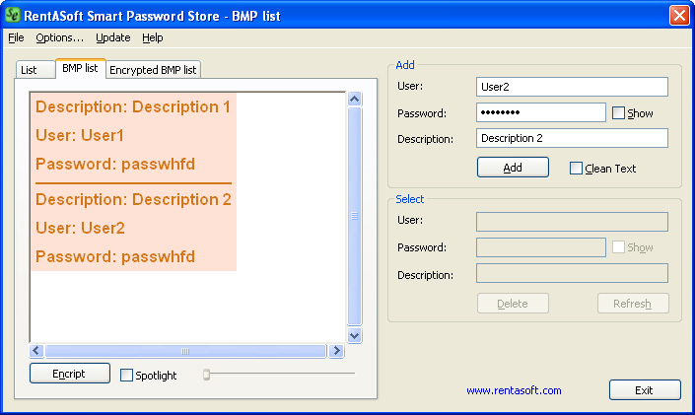The width and height of the screenshot is (695, 415).
Task: Click the Exit button
Action: pos(644,390)
